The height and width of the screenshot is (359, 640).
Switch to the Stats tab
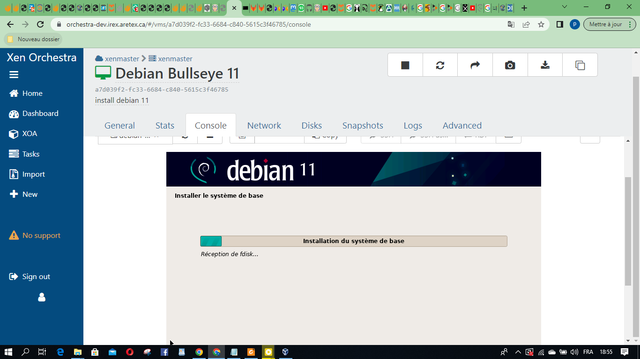click(x=165, y=125)
